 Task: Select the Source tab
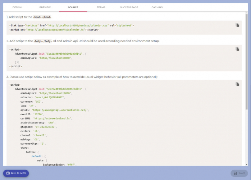point(73,7)
